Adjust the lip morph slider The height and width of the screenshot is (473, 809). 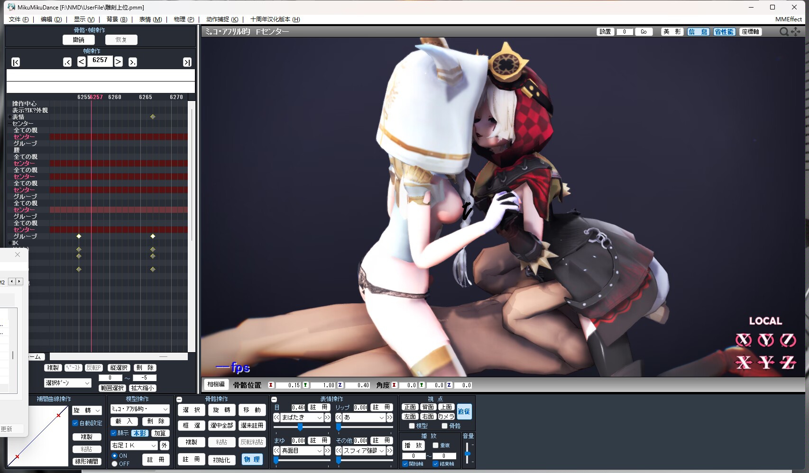[x=339, y=427]
